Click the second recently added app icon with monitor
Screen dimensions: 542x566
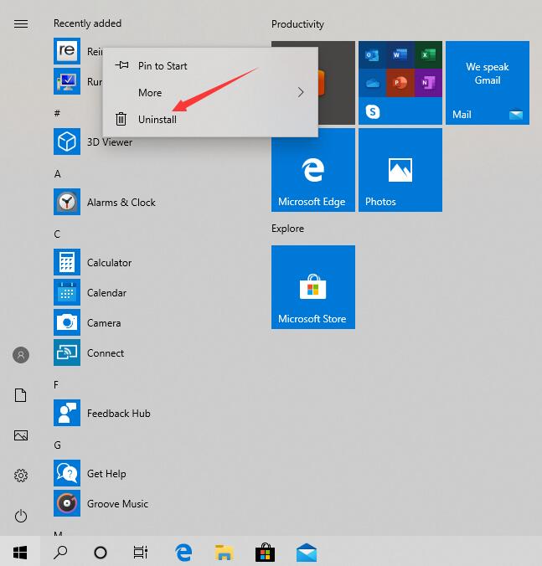pos(67,81)
